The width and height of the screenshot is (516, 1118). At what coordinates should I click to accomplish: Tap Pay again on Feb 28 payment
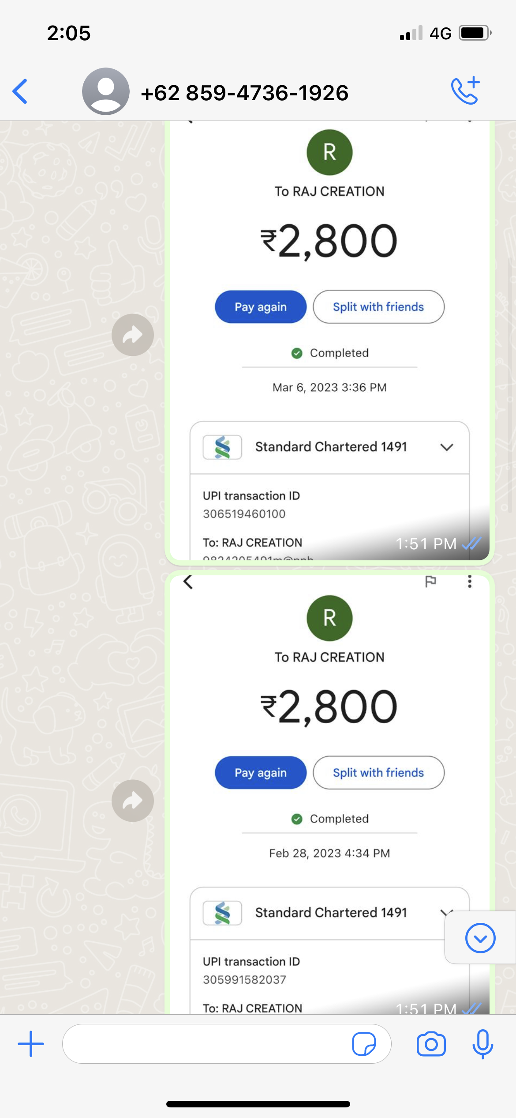point(261,773)
